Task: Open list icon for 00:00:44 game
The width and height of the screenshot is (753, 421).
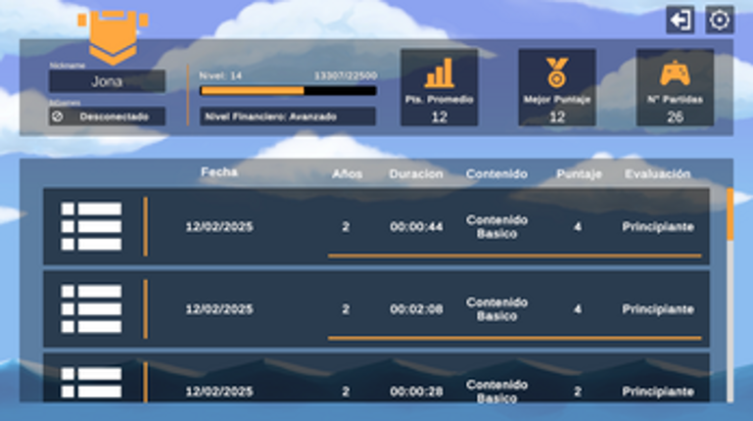Action: [91, 226]
